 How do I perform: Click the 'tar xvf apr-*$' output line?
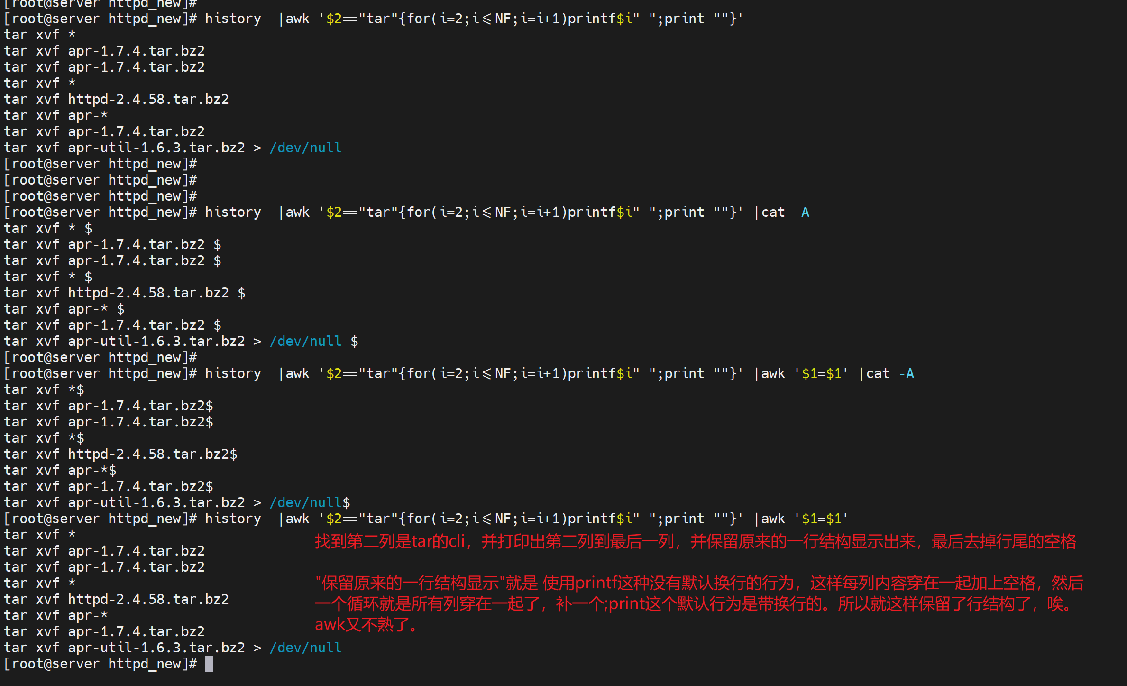tap(60, 470)
